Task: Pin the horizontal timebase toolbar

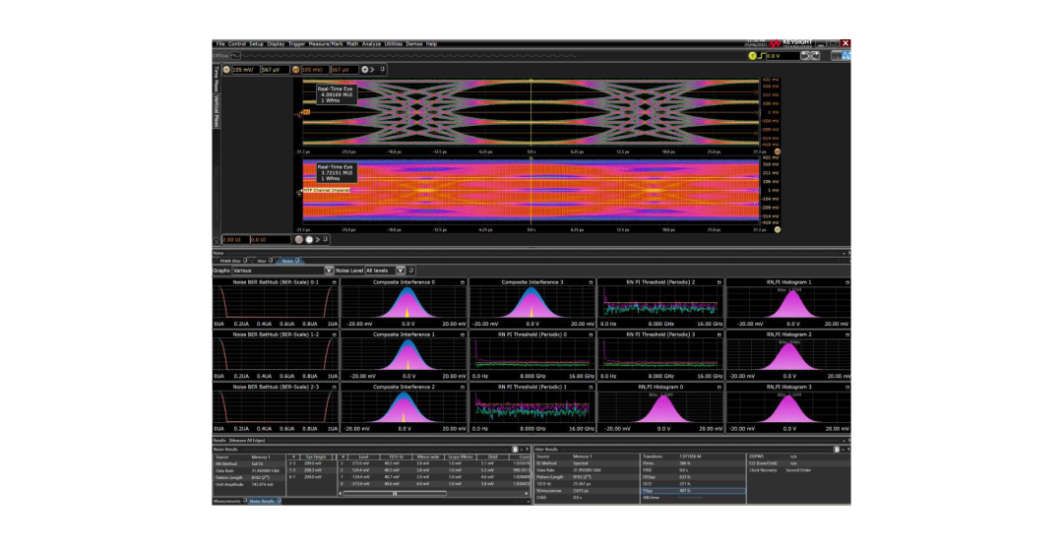Action: click(x=326, y=240)
